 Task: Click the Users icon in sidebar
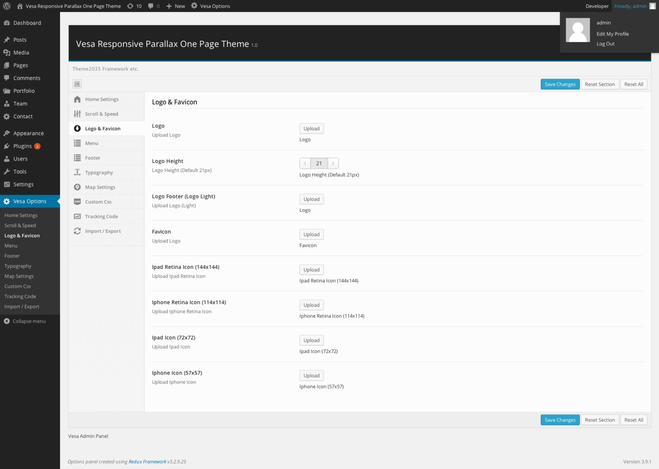point(7,159)
